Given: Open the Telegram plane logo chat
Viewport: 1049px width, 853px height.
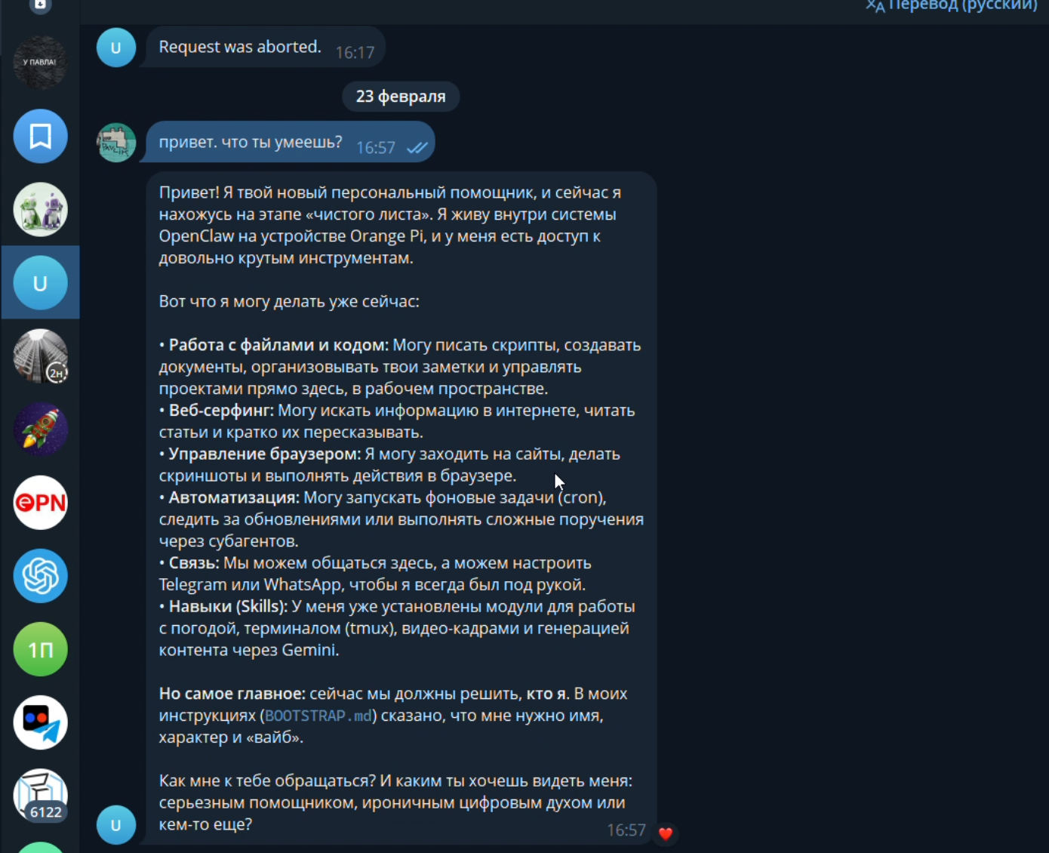Looking at the screenshot, I should [x=40, y=722].
